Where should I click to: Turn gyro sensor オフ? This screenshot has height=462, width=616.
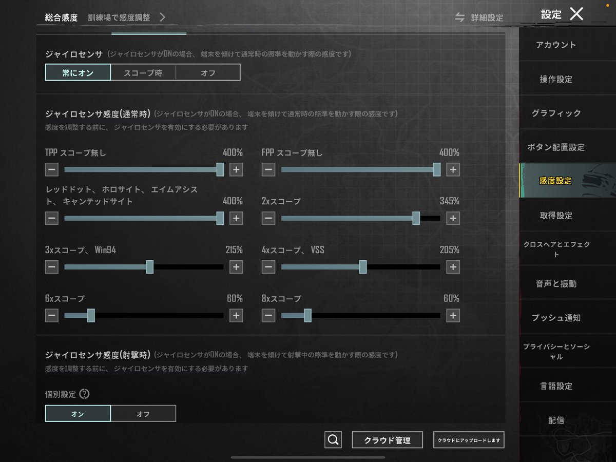pos(208,72)
